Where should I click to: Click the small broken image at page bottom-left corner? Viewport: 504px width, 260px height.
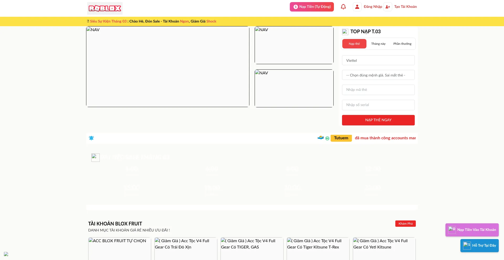pyautogui.click(x=6, y=254)
